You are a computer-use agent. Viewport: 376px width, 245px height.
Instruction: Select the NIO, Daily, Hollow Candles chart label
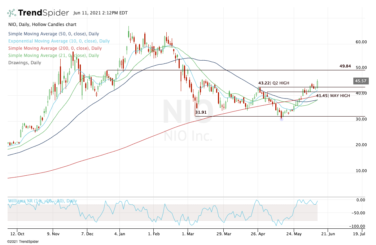[42, 25]
